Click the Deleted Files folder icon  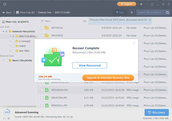click(10, 31)
